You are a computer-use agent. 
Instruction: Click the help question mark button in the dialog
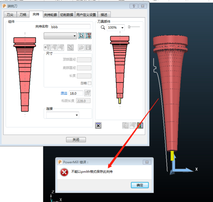point(134,6)
